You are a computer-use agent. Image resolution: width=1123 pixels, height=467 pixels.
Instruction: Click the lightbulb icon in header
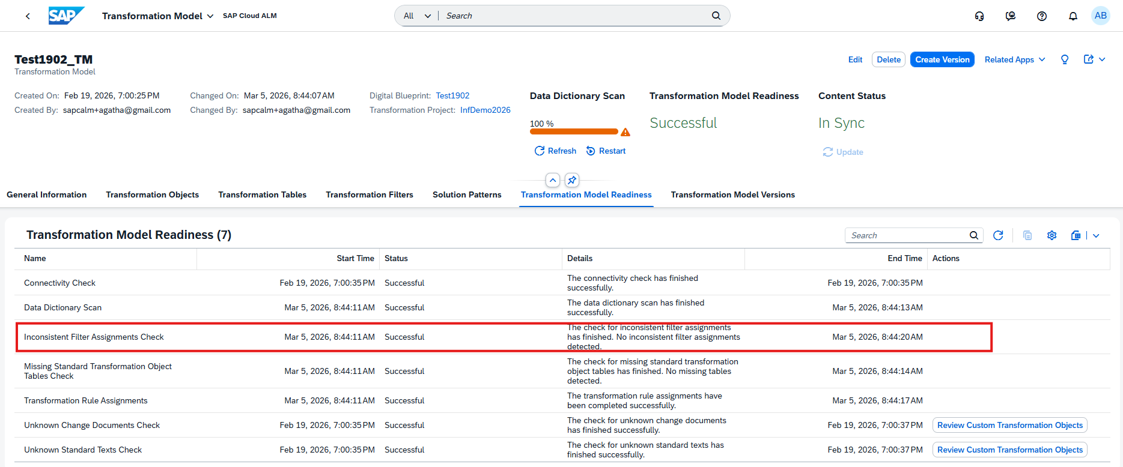pyautogui.click(x=1064, y=59)
